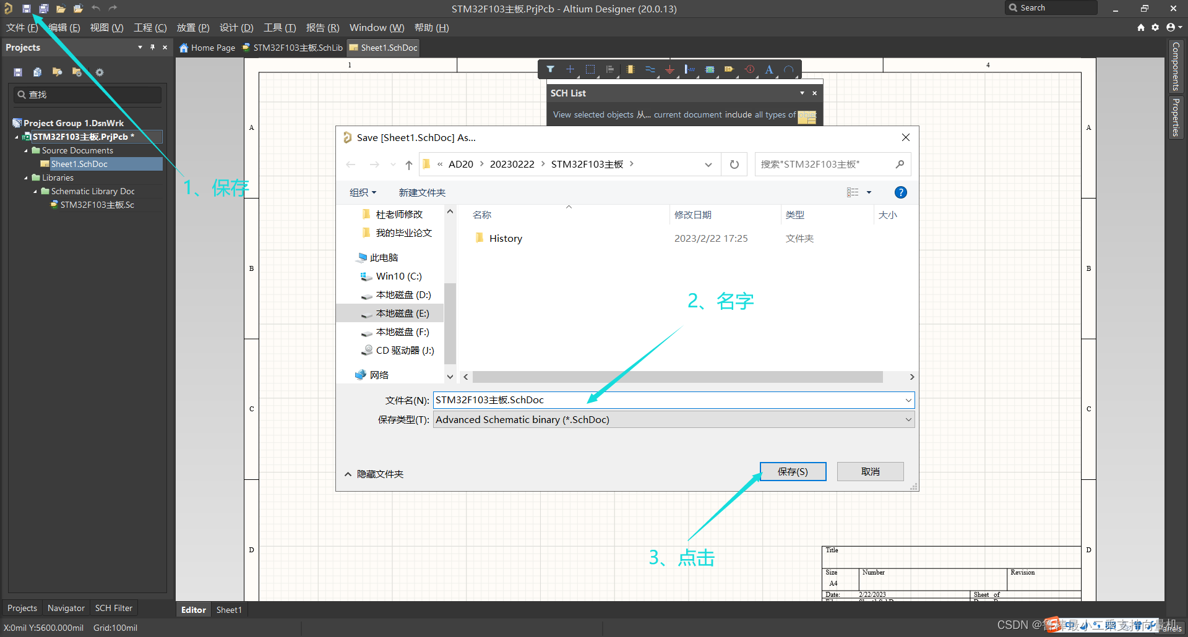Switch to the STM32F103主板.SchLib tab

coord(292,48)
